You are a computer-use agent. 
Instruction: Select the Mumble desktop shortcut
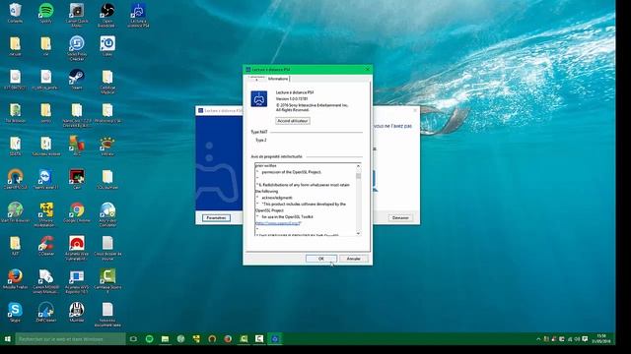click(x=77, y=313)
